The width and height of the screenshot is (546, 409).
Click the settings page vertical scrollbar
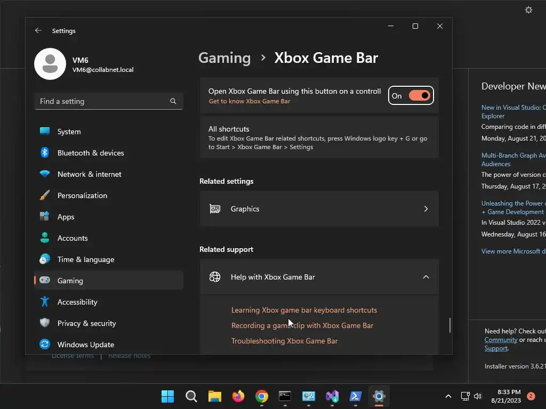[450, 325]
